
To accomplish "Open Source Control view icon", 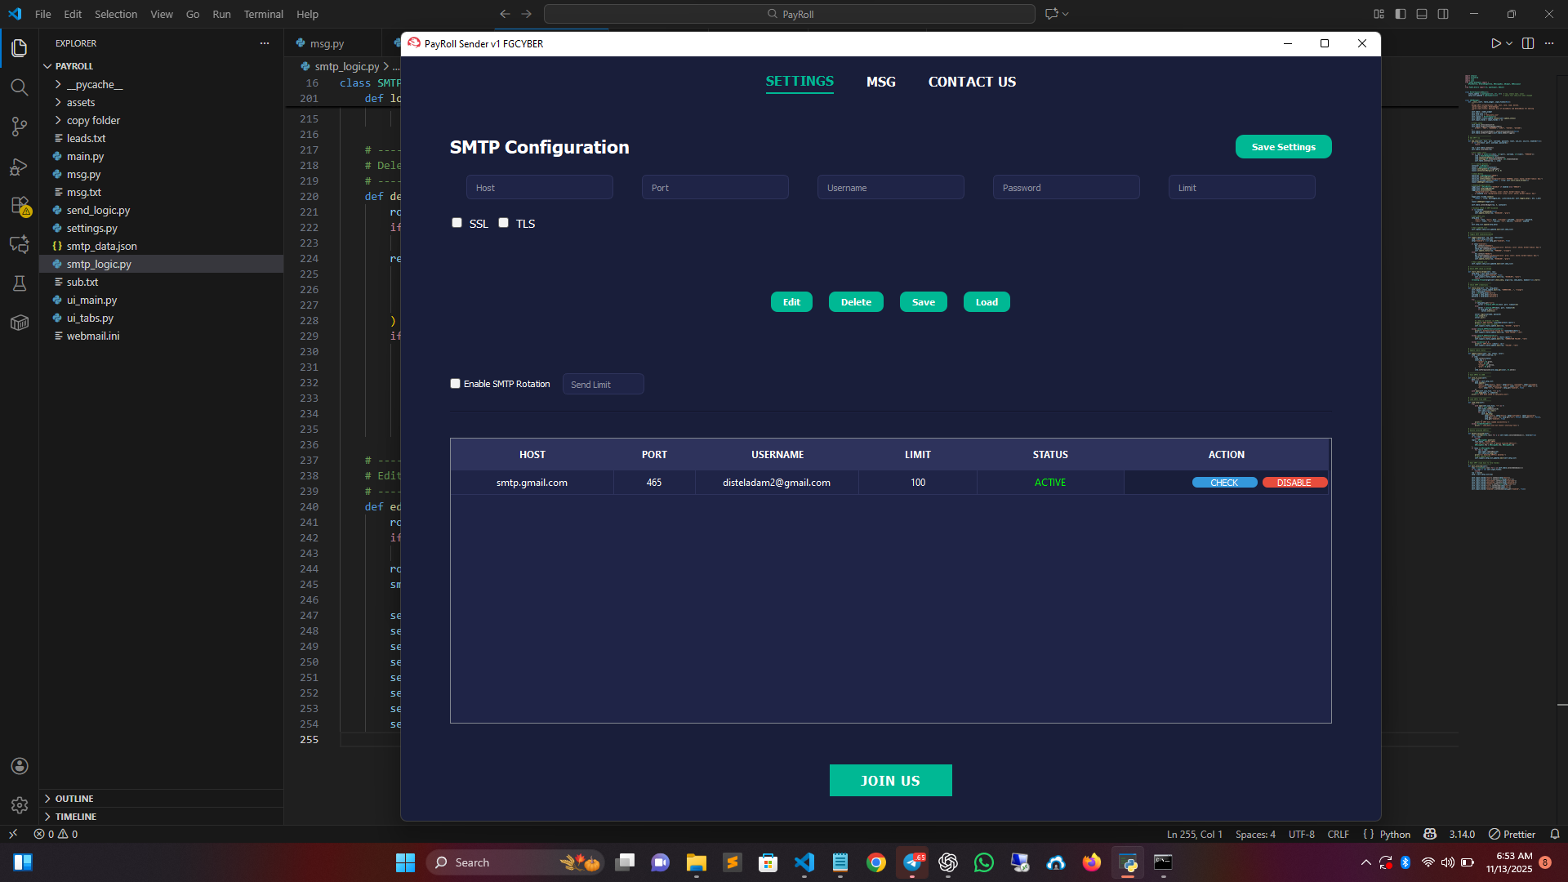I will (x=20, y=126).
